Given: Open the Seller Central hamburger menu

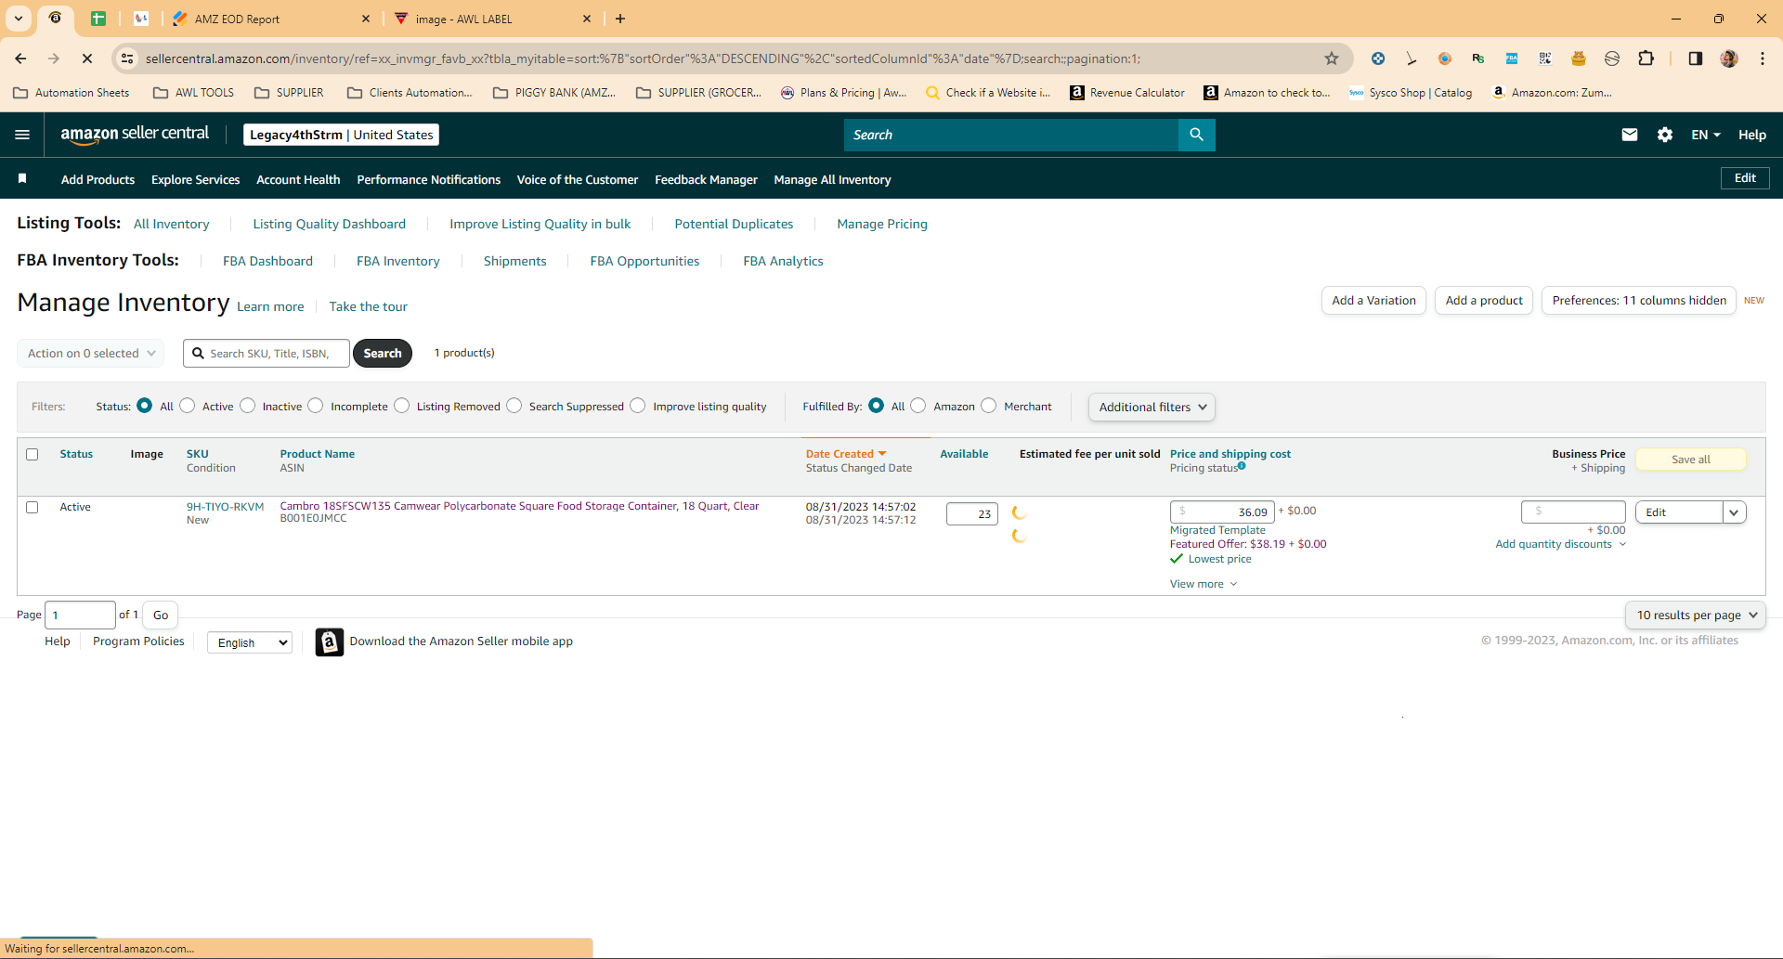Looking at the screenshot, I should pos(22,135).
